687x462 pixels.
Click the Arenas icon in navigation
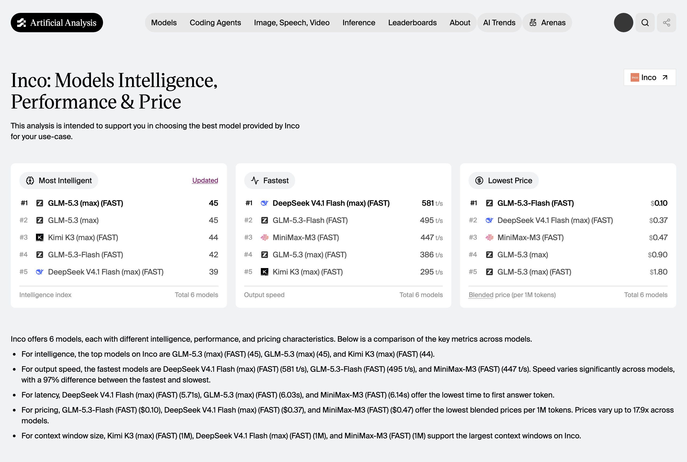tap(533, 23)
